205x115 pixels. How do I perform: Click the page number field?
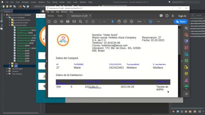[100, 21]
